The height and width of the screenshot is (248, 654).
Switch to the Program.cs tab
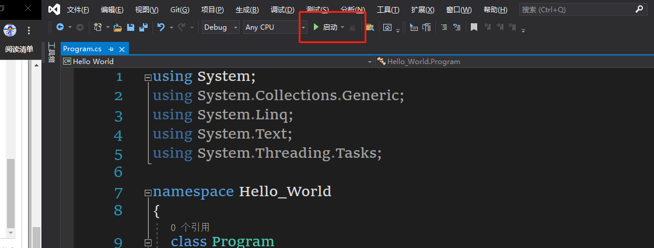82,49
